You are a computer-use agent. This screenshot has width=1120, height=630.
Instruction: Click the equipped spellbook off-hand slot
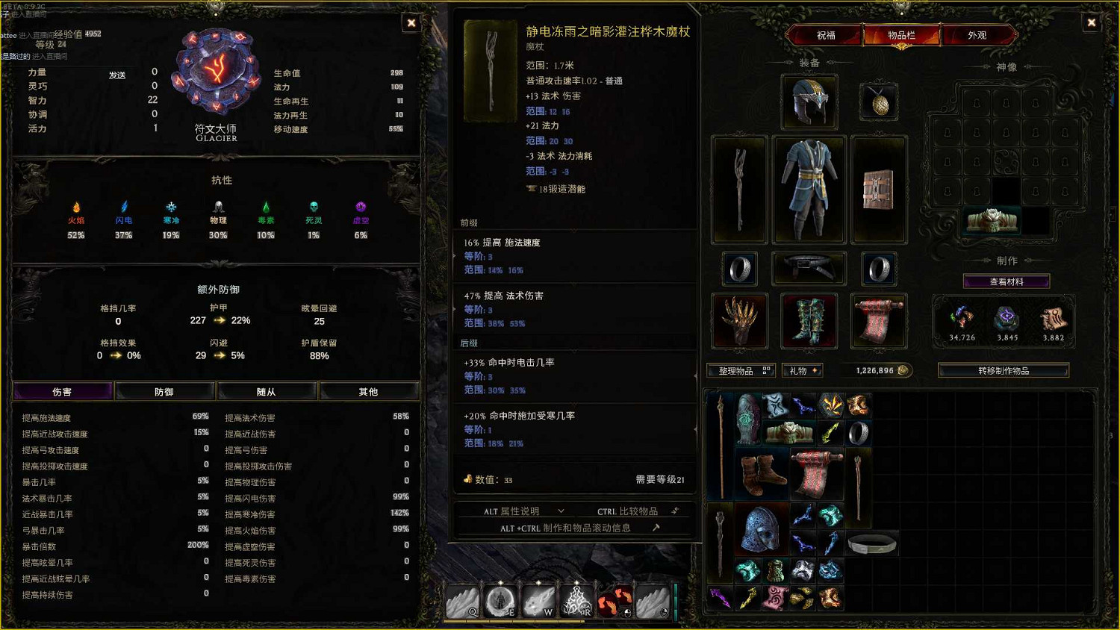879,190
